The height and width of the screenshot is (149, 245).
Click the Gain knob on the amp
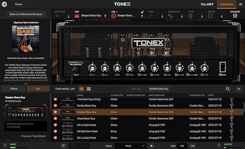point(92,68)
